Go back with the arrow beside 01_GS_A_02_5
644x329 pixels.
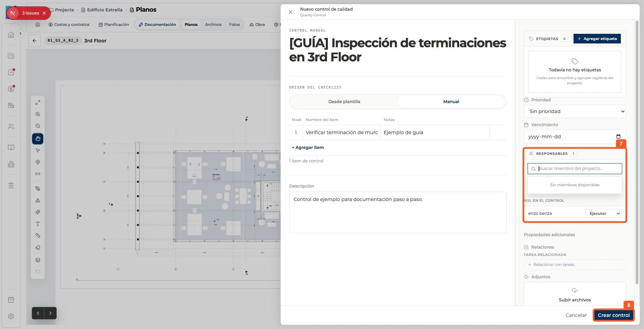[35, 41]
